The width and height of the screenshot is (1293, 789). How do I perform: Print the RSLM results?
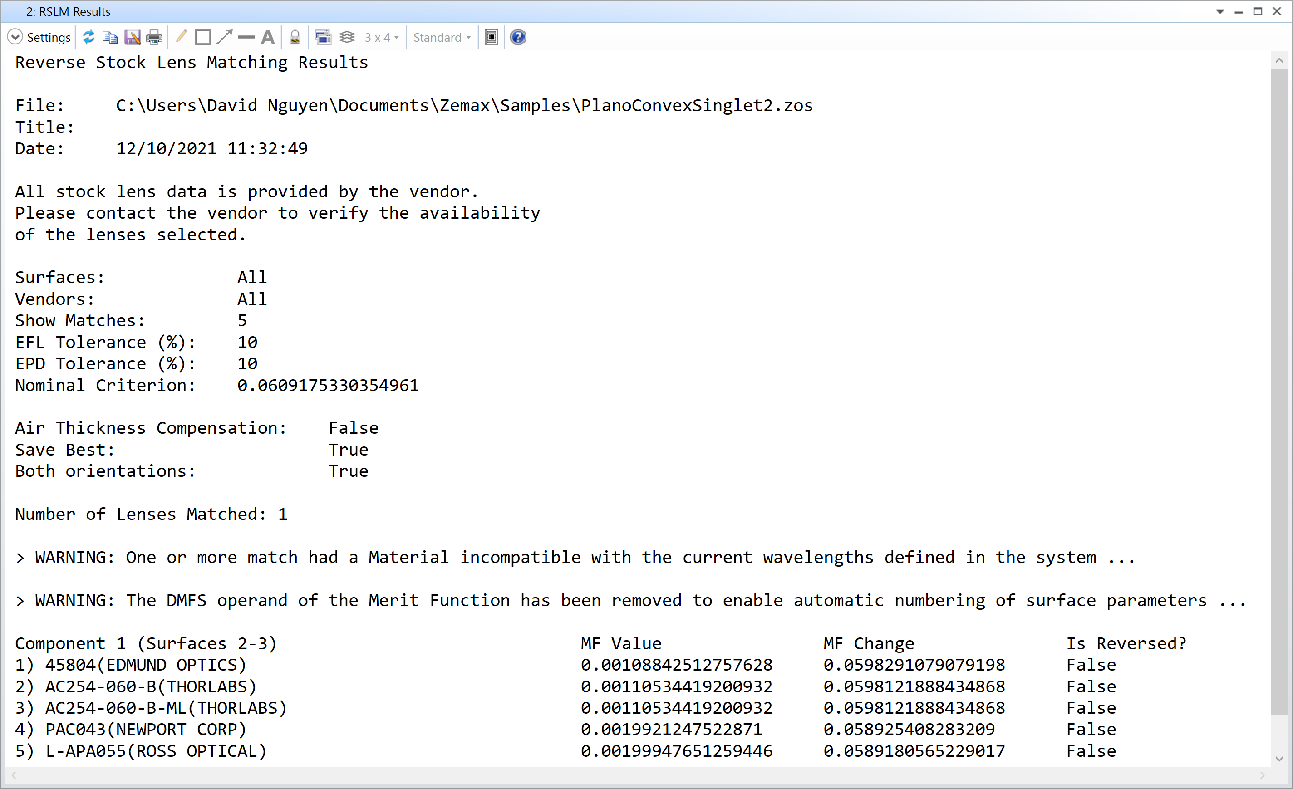pyautogui.click(x=154, y=37)
